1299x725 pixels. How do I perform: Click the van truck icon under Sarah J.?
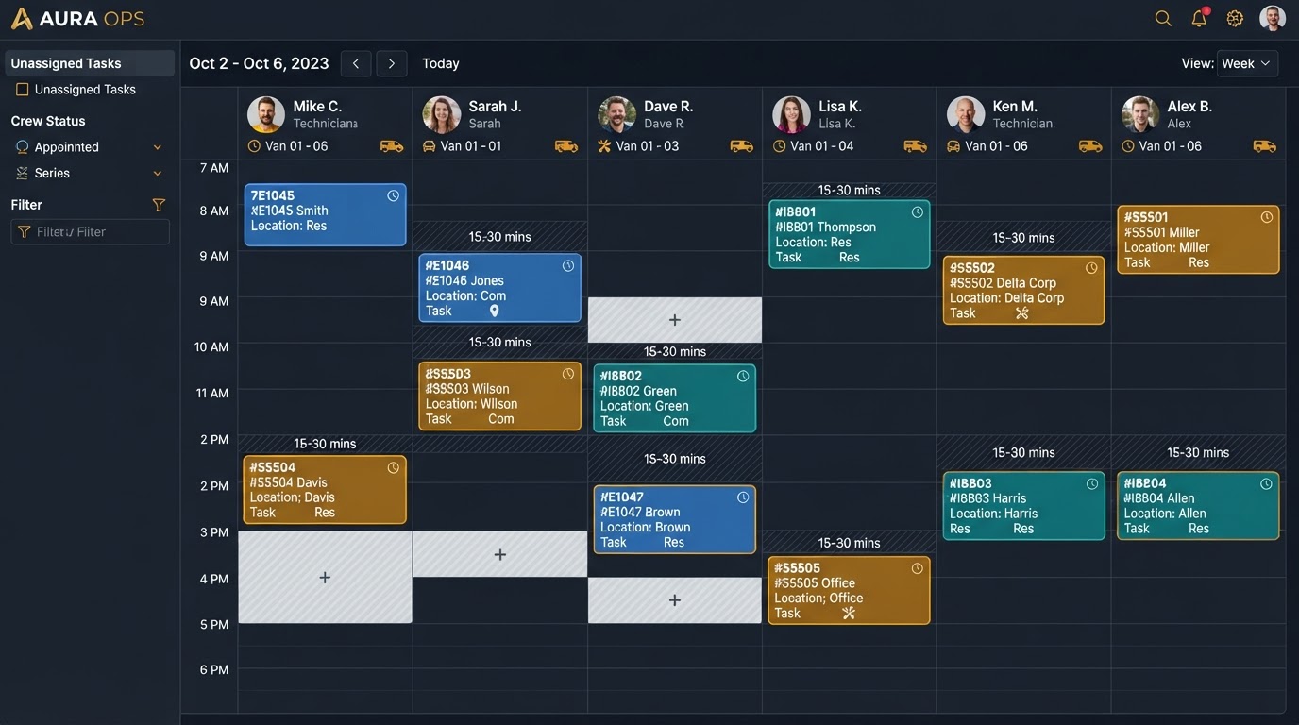[566, 146]
